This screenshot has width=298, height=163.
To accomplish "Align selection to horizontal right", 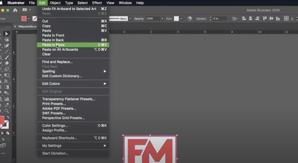I will click(257, 18).
